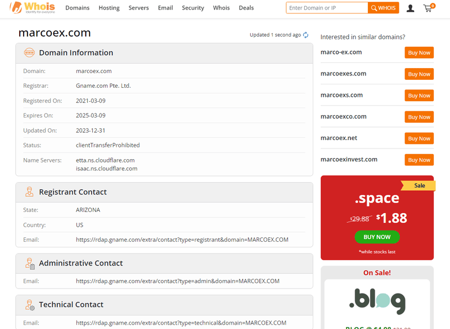This screenshot has width=450, height=329.
Task: Click updated date 2023-12-31
Action: click(x=91, y=130)
